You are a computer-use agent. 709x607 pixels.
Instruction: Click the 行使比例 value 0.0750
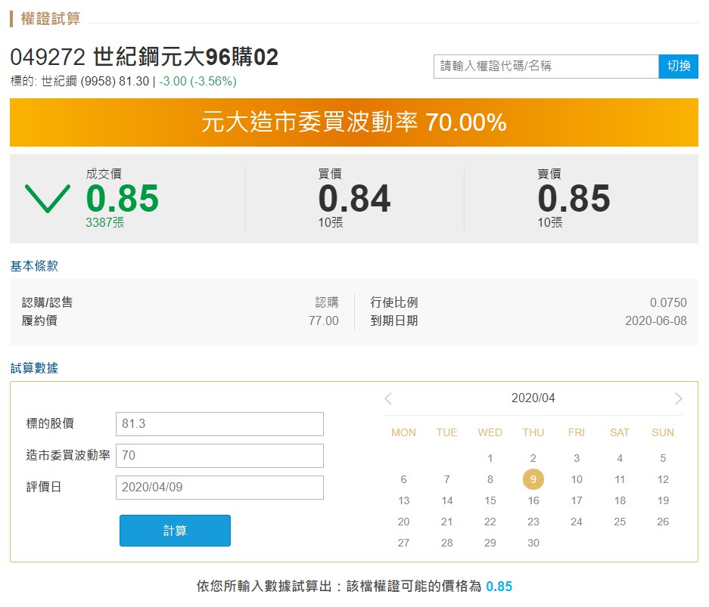[x=668, y=302]
